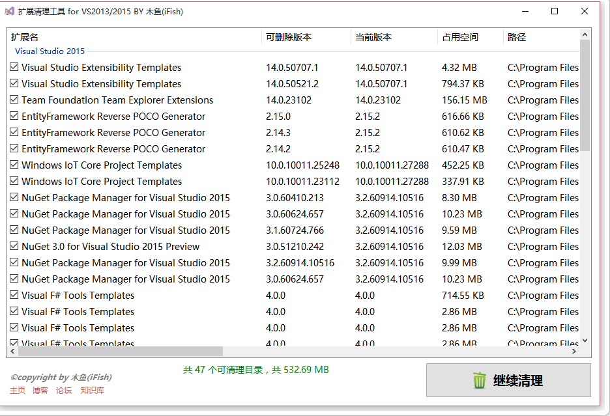Click the 3.0.60410.213 version cell

tap(295, 198)
